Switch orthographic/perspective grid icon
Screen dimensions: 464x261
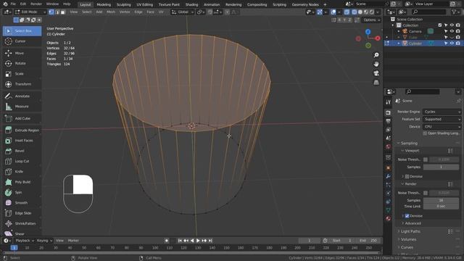[x=376, y=83]
